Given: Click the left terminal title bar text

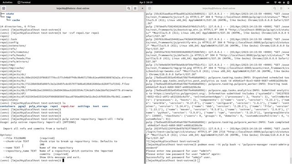Looking at the screenshot, I should (73, 8).
